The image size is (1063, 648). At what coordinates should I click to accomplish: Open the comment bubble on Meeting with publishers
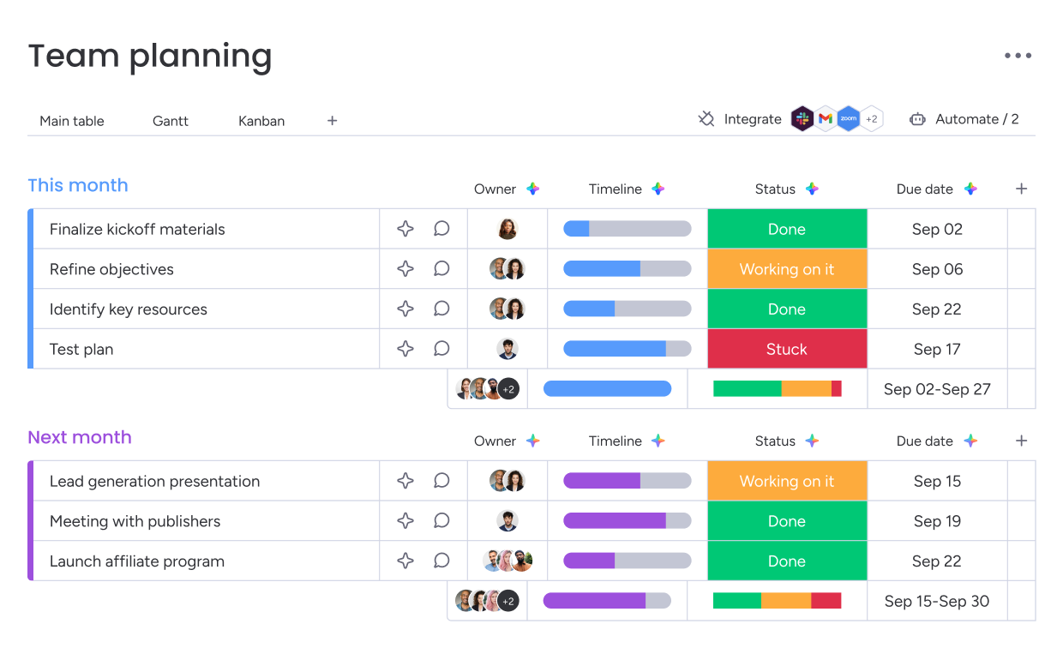click(x=441, y=521)
